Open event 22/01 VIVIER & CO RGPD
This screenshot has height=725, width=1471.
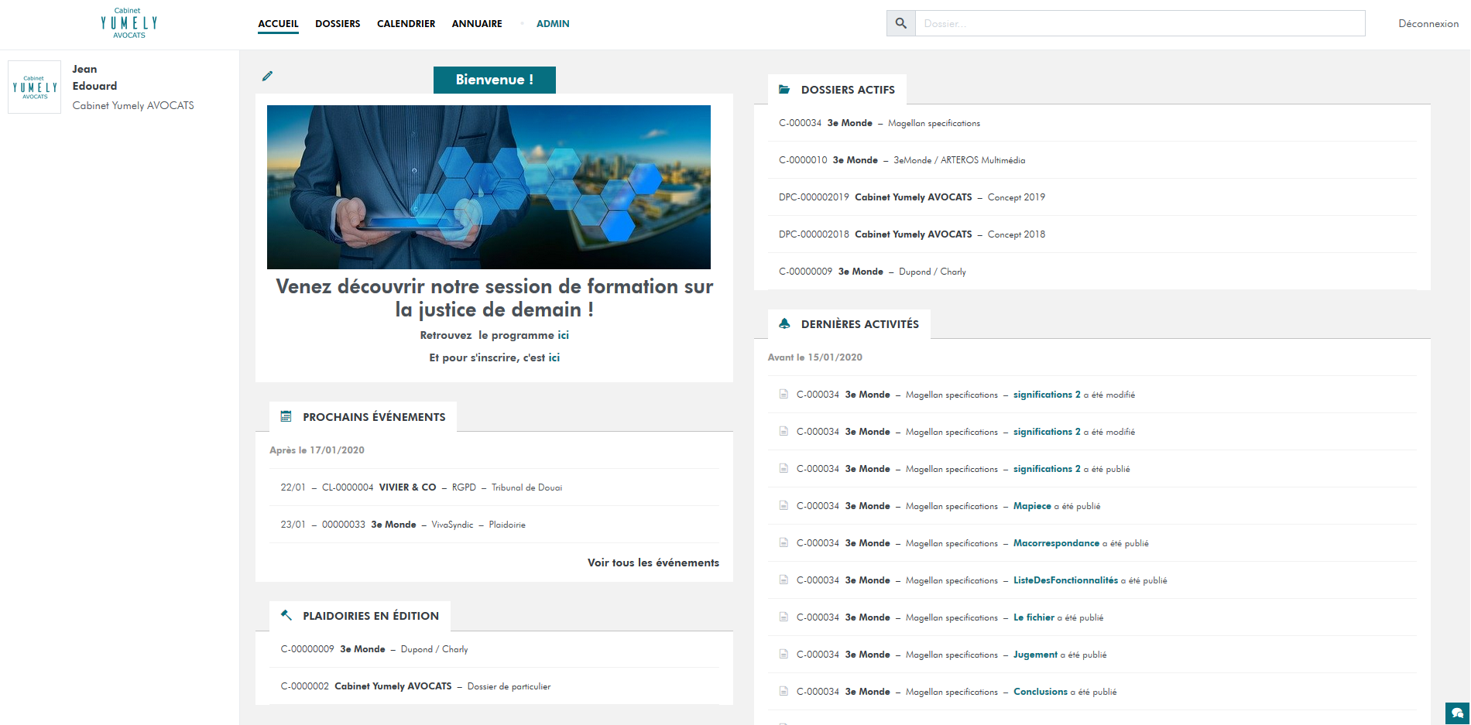click(494, 487)
